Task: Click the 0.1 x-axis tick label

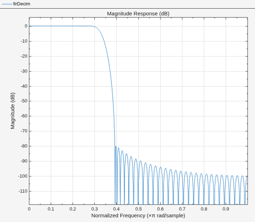Action: 51,209
